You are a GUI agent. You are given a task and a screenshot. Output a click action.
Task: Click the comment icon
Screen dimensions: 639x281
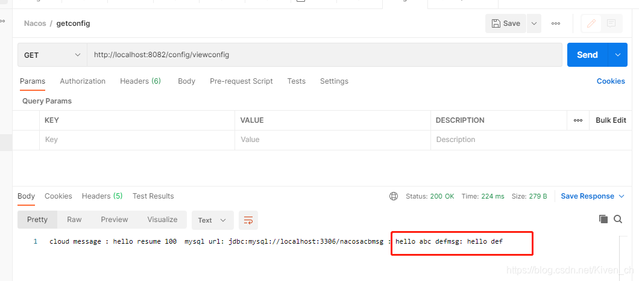pos(611,23)
